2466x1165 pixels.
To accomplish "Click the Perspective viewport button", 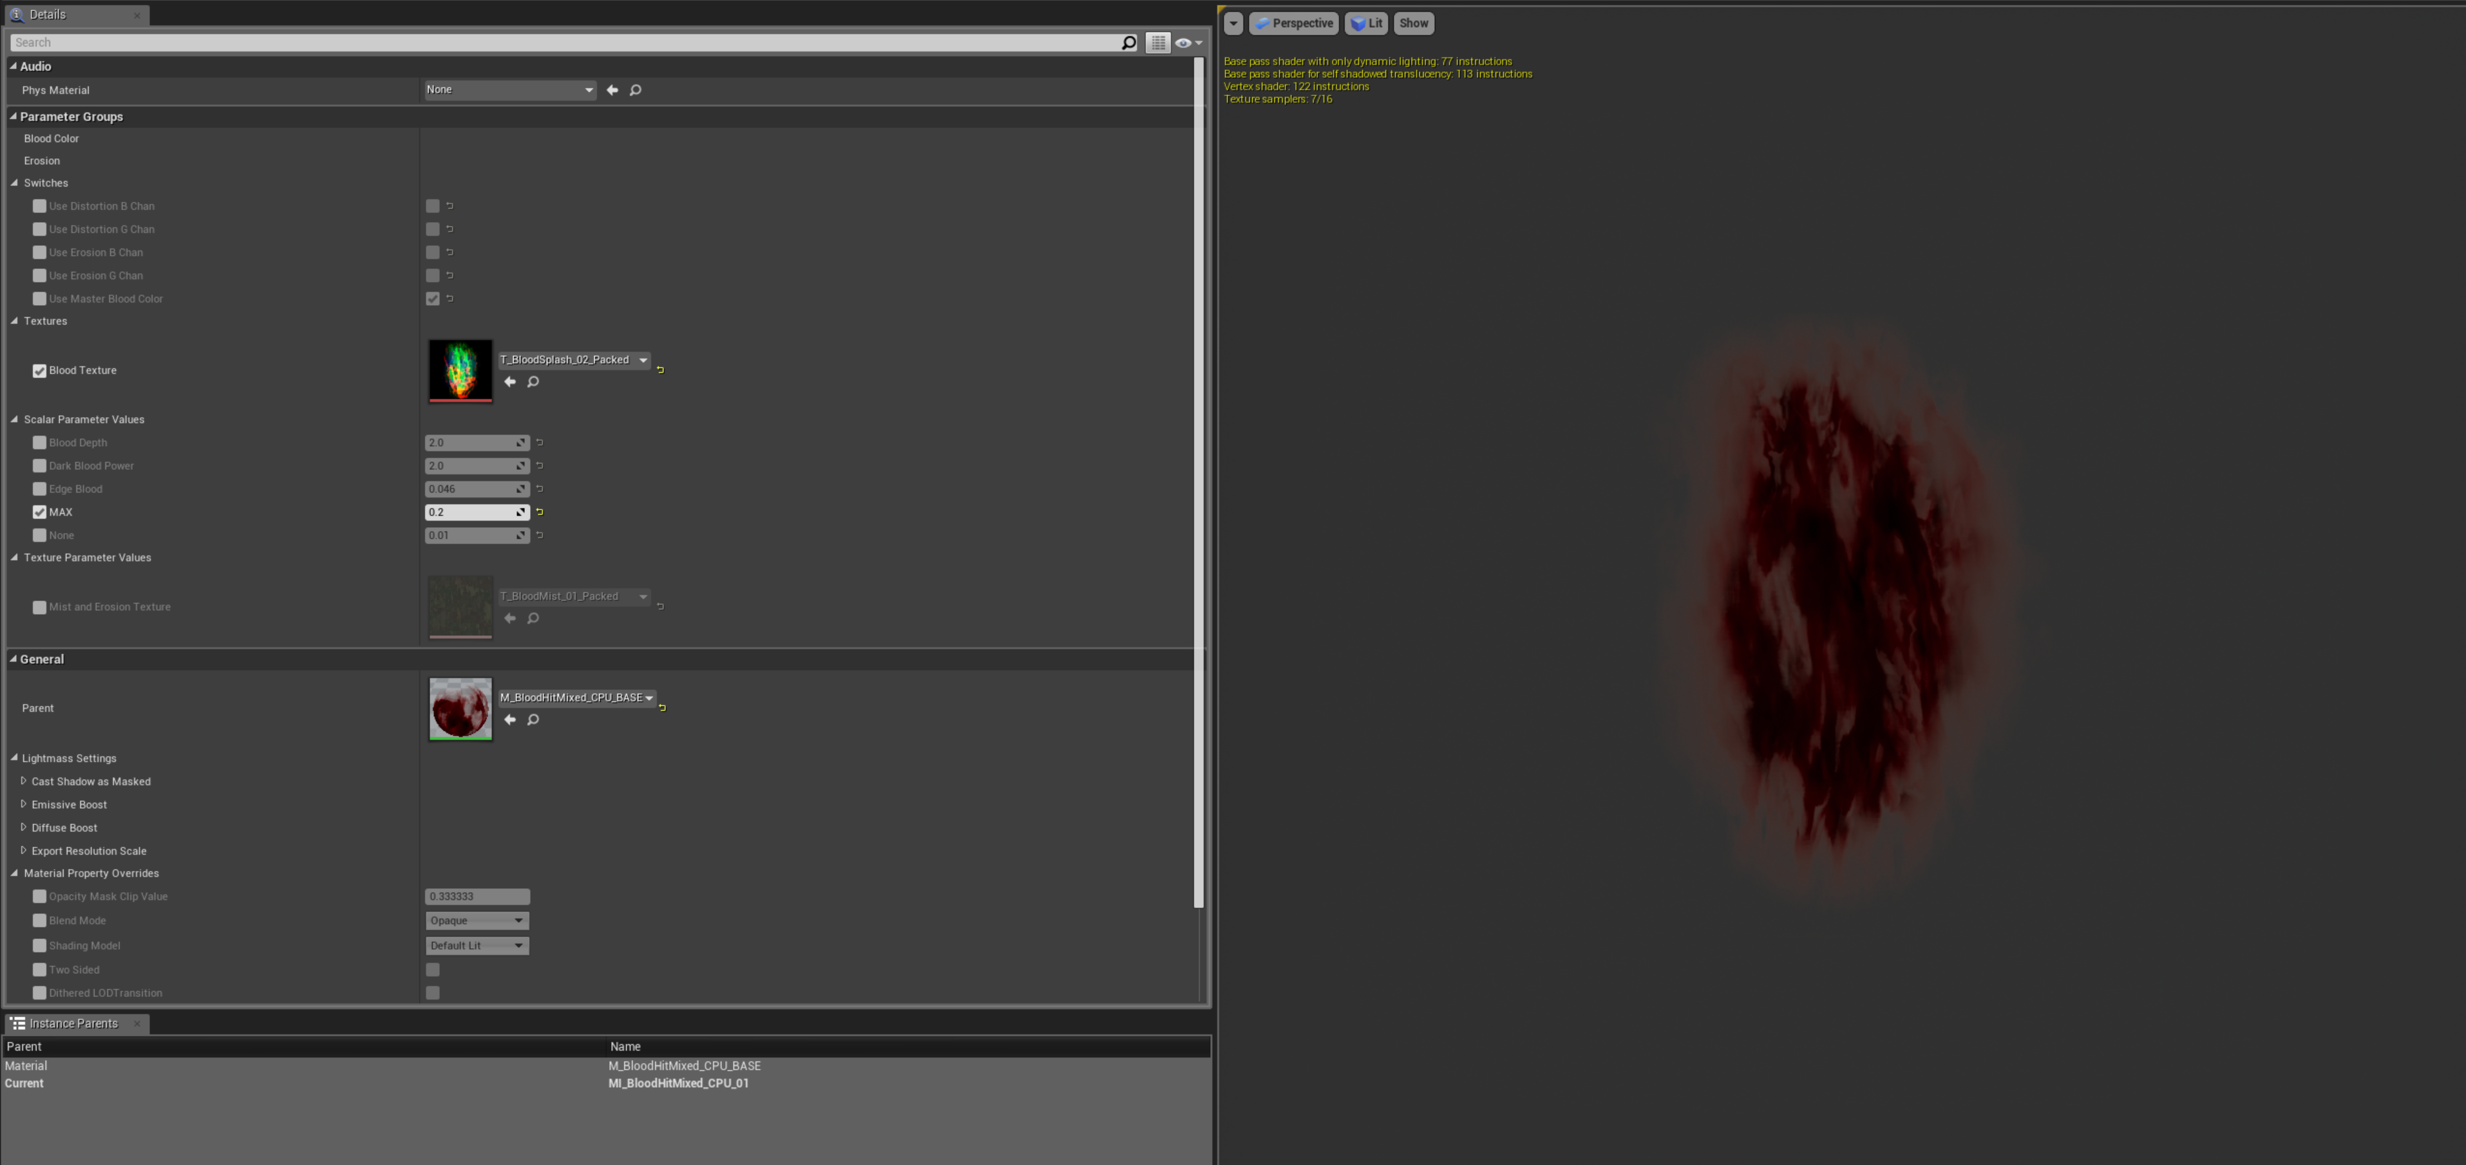I will pyautogui.click(x=1293, y=23).
